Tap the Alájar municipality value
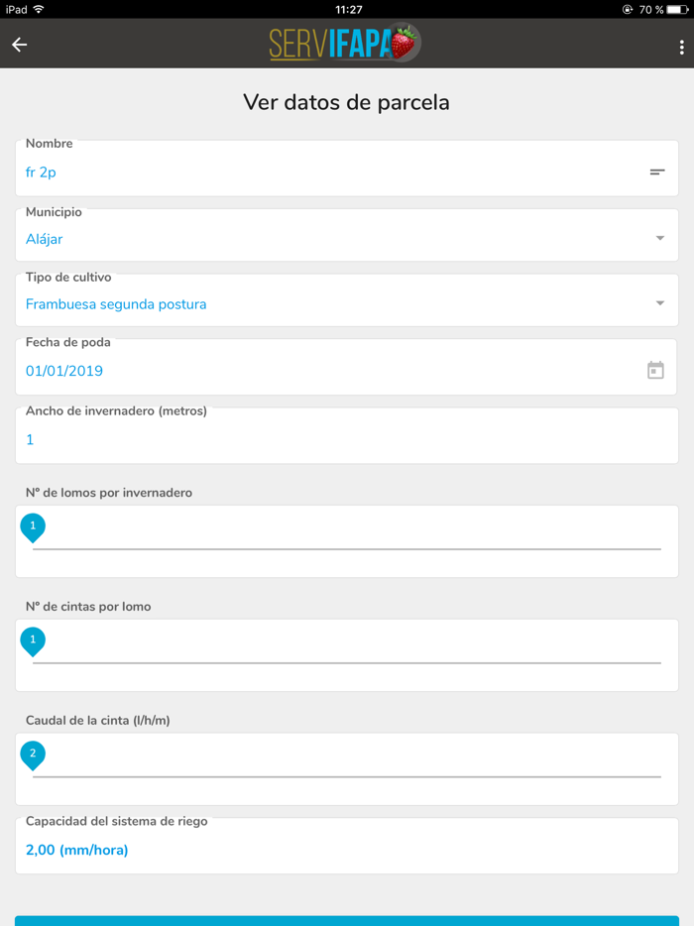The width and height of the screenshot is (694, 926). click(x=45, y=239)
